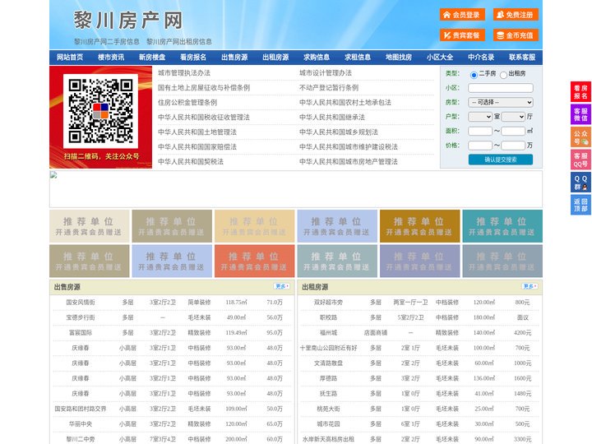Focus the maximum 面积 input field
592x444 pixels.
pos(513,131)
